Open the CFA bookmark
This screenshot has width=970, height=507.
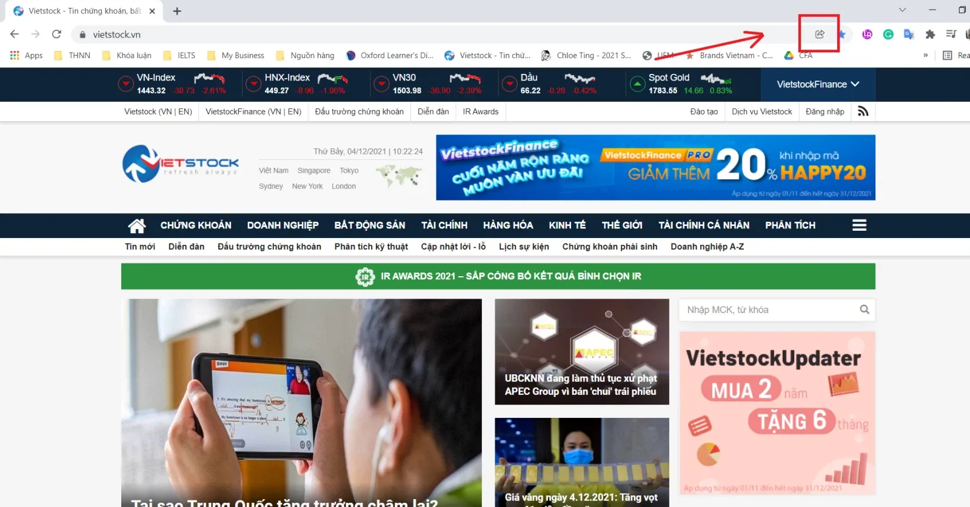(798, 55)
